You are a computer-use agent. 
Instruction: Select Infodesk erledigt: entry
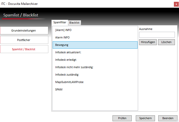[x=66, y=60]
